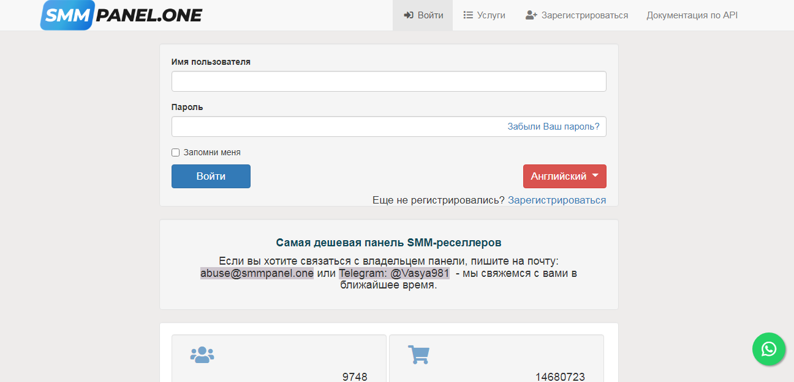Open the WhatsApp chat button
The width and height of the screenshot is (794, 382).
click(x=768, y=349)
